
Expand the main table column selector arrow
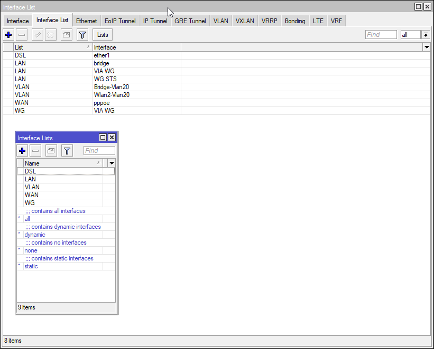point(426,47)
